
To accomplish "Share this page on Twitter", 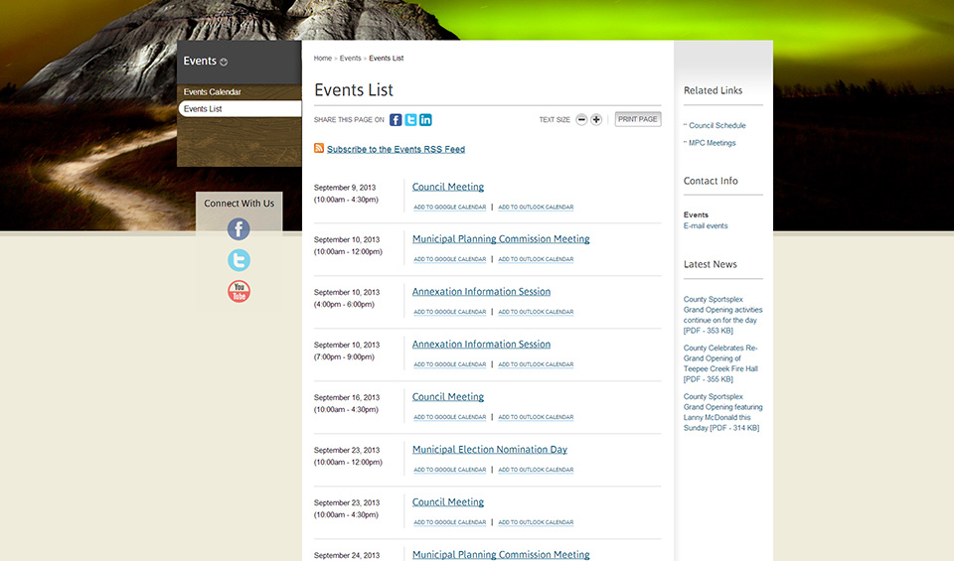I will tap(410, 120).
